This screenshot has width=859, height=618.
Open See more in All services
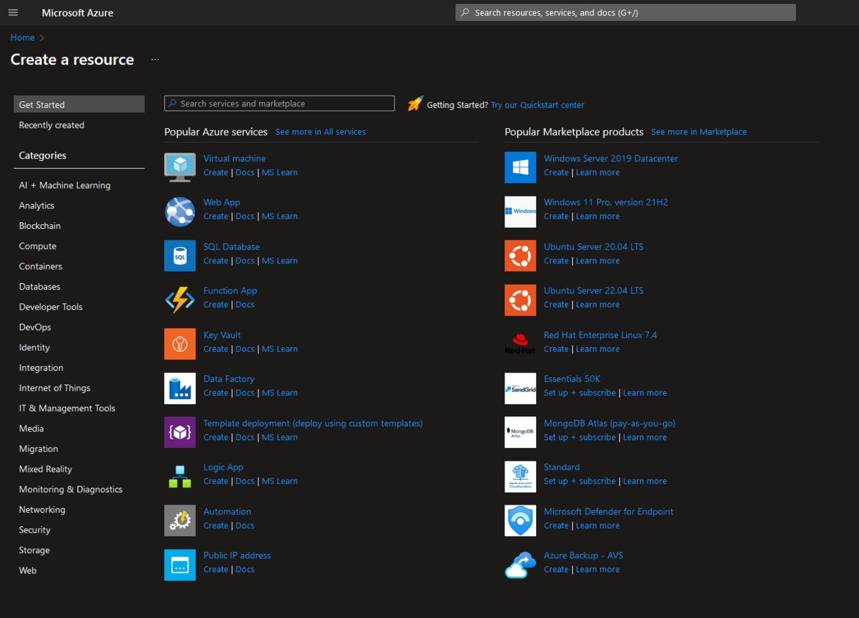pyautogui.click(x=320, y=132)
